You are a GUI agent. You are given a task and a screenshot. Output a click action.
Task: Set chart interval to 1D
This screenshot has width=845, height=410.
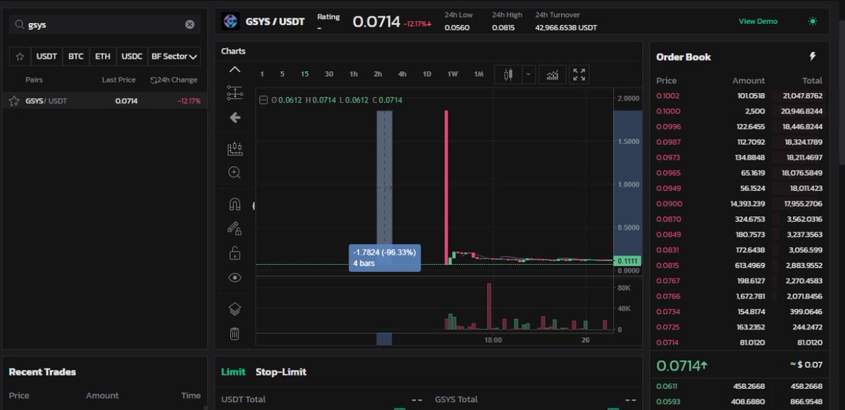click(427, 74)
